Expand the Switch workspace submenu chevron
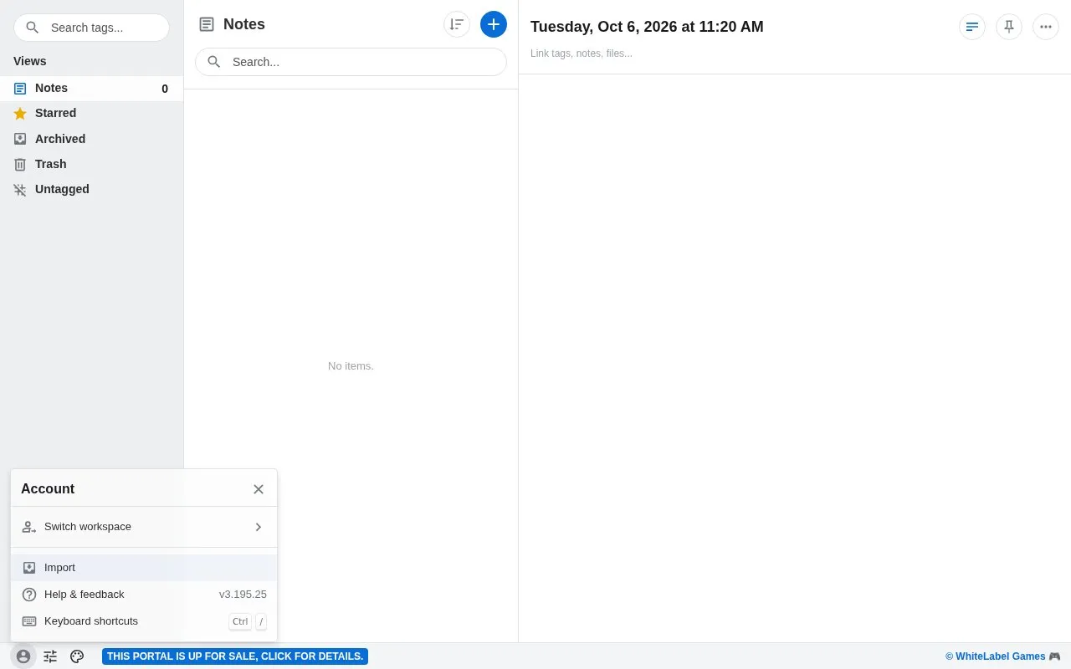The height and width of the screenshot is (669, 1071). 259,527
